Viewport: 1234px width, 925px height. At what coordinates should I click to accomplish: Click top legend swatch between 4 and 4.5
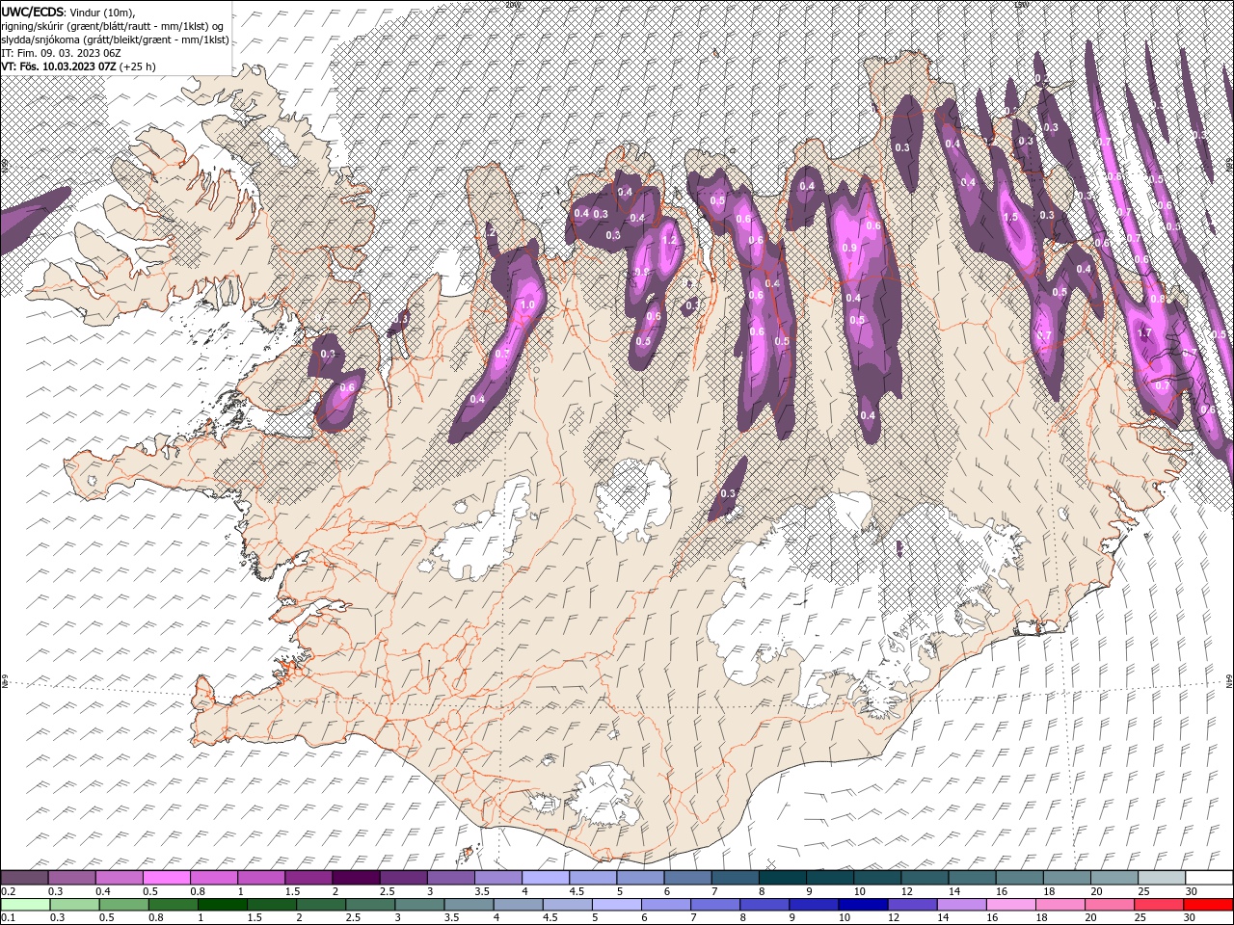[x=546, y=877]
